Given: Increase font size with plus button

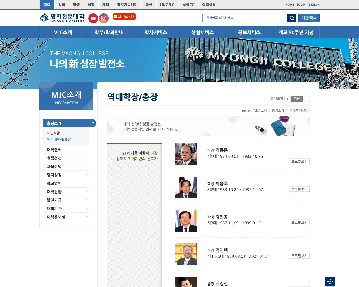Looking at the screenshot, I should point(287,99).
